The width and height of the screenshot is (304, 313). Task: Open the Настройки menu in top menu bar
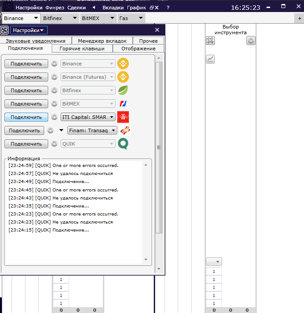click(x=29, y=8)
